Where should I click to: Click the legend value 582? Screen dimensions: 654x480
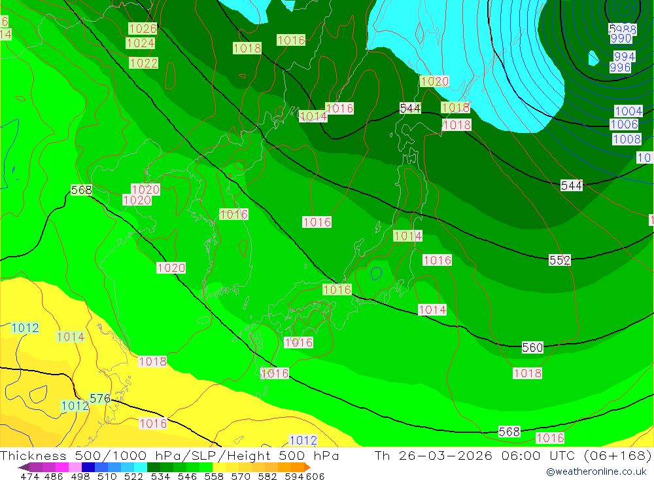[x=267, y=476]
